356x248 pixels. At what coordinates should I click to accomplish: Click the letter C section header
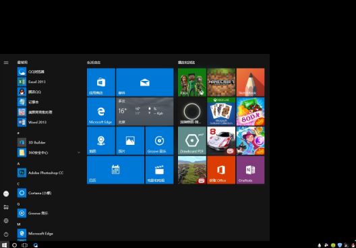point(18,184)
